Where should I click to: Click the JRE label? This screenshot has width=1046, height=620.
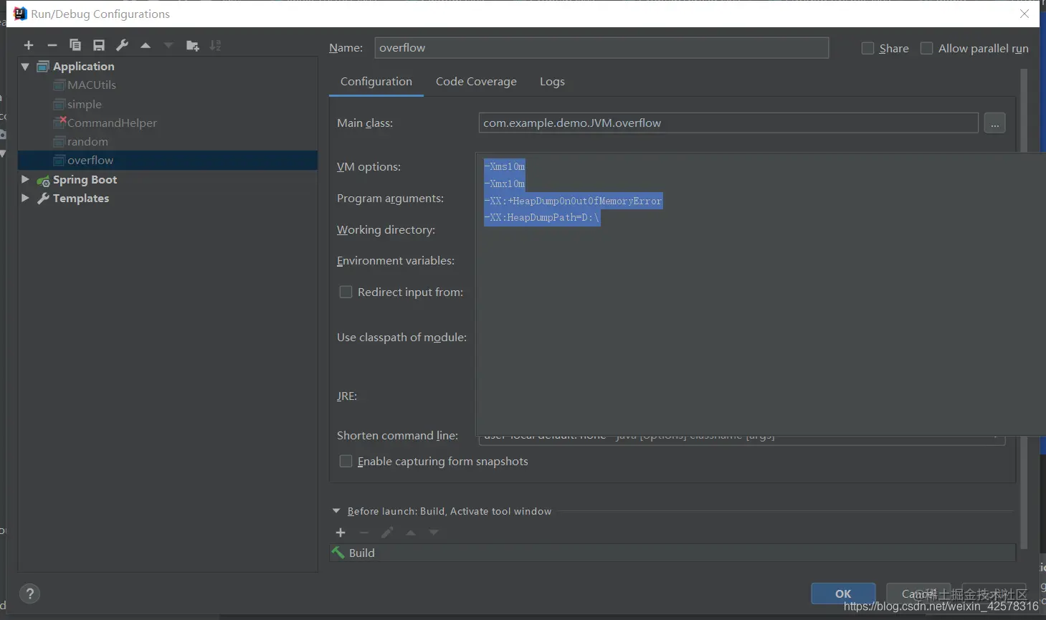point(347,396)
